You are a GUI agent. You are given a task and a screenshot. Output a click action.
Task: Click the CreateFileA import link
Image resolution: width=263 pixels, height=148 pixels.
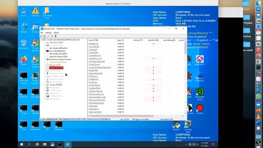point(93,53)
